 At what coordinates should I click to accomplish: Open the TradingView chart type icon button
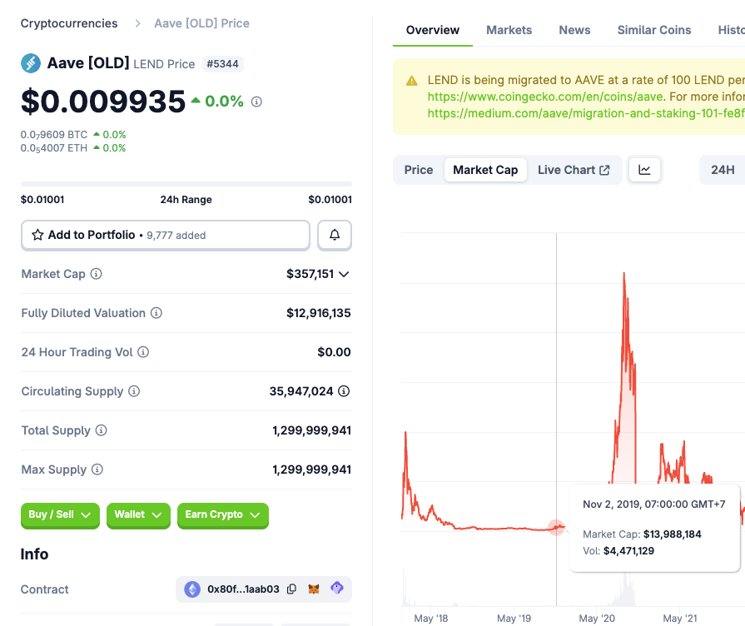coord(644,170)
